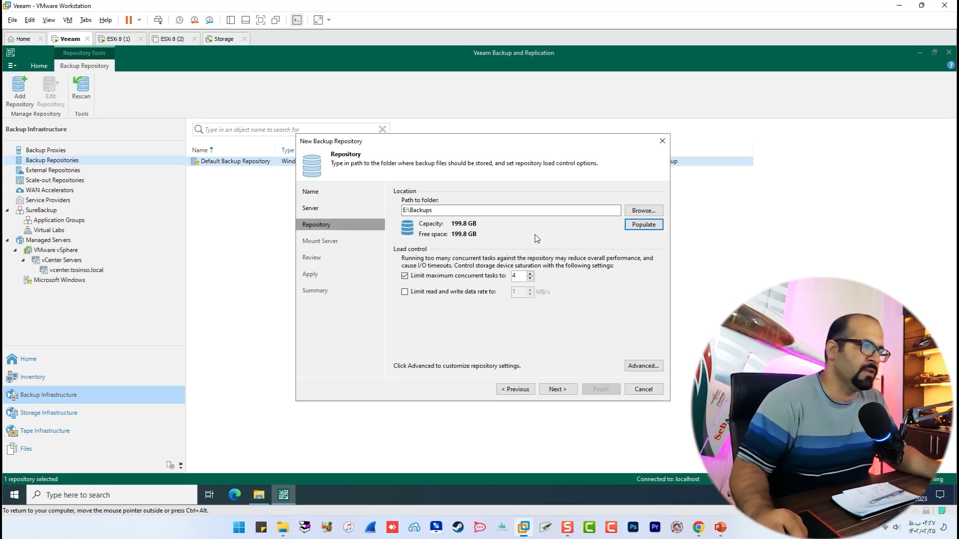Switch to the ESXi 8 (1) VM tab
The height and width of the screenshot is (539, 959).
coord(118,39)
